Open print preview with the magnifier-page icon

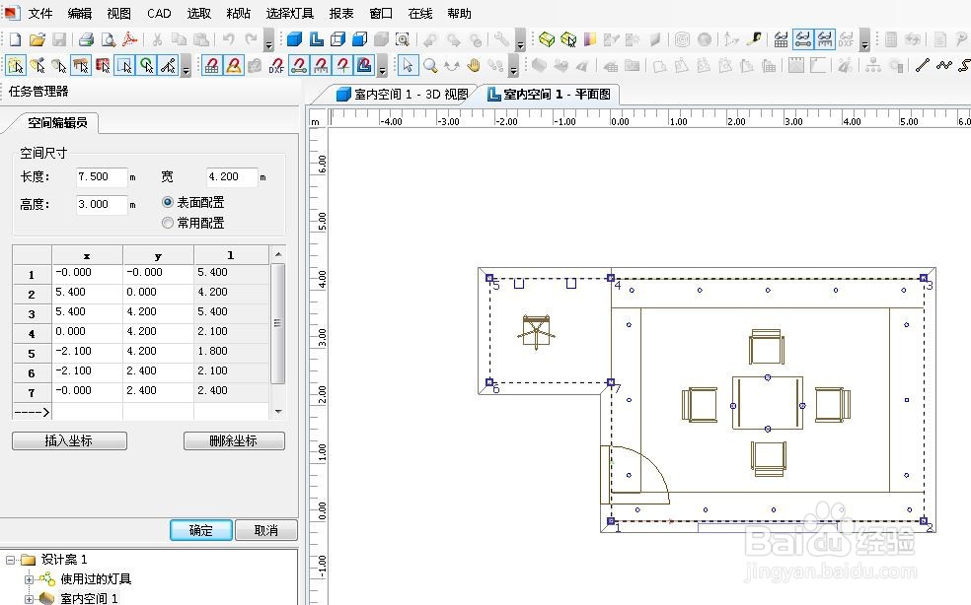109,39
